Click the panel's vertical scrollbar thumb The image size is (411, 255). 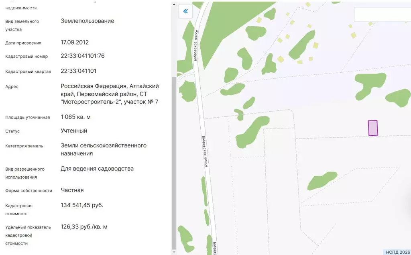pyautogui.click(x=174, y=162)
